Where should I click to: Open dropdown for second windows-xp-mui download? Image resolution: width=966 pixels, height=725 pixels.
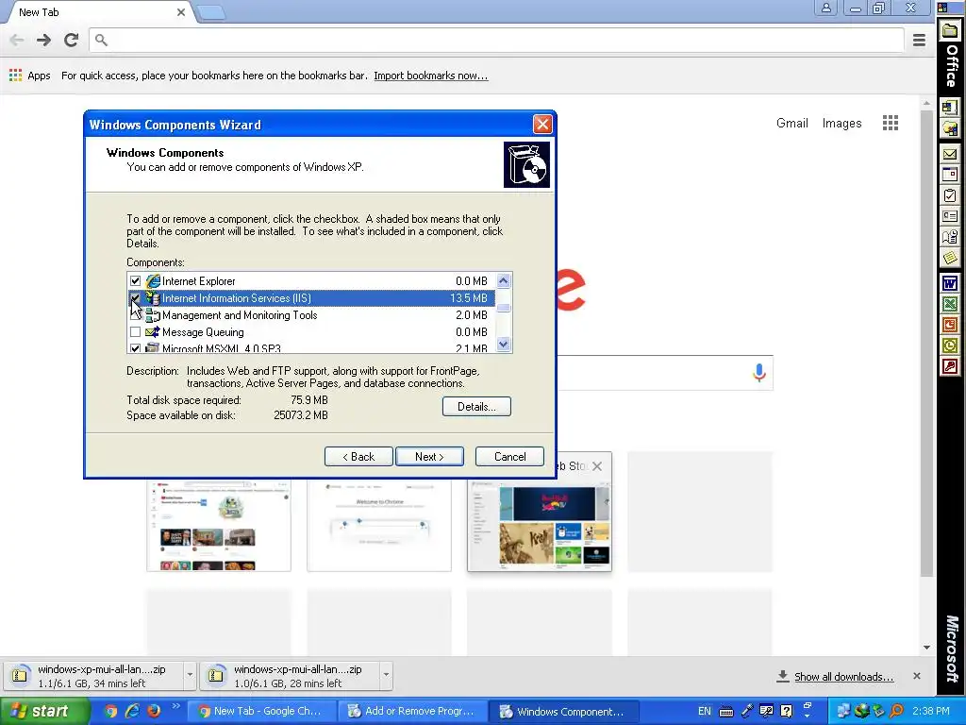coord(386,675)
